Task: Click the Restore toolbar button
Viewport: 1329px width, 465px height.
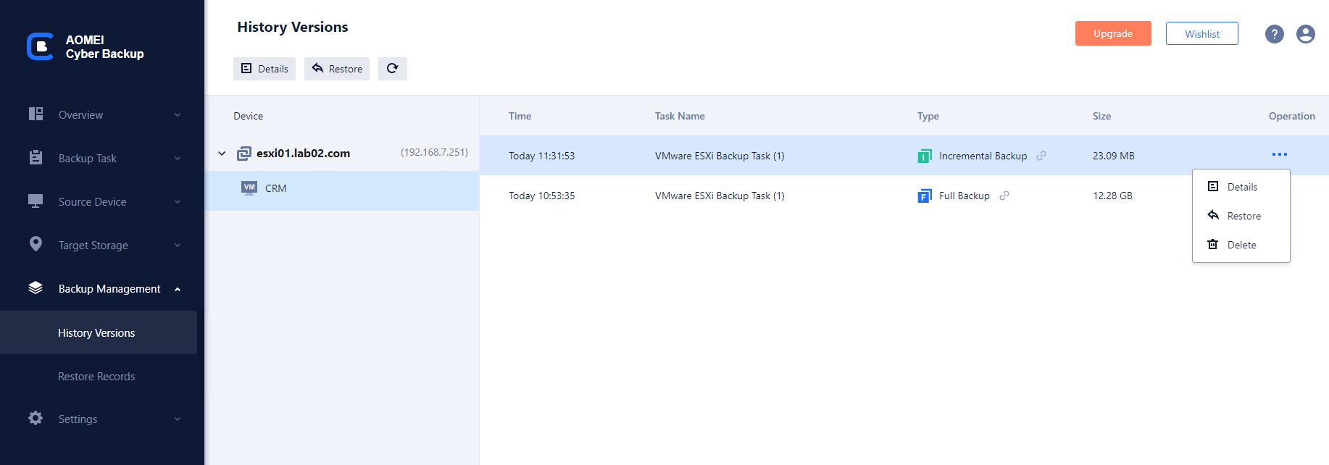Action: click(x=337, y=69)
